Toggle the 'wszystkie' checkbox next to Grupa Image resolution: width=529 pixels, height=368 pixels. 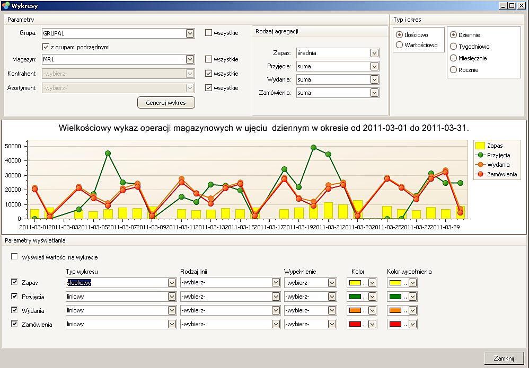(208, 33)
